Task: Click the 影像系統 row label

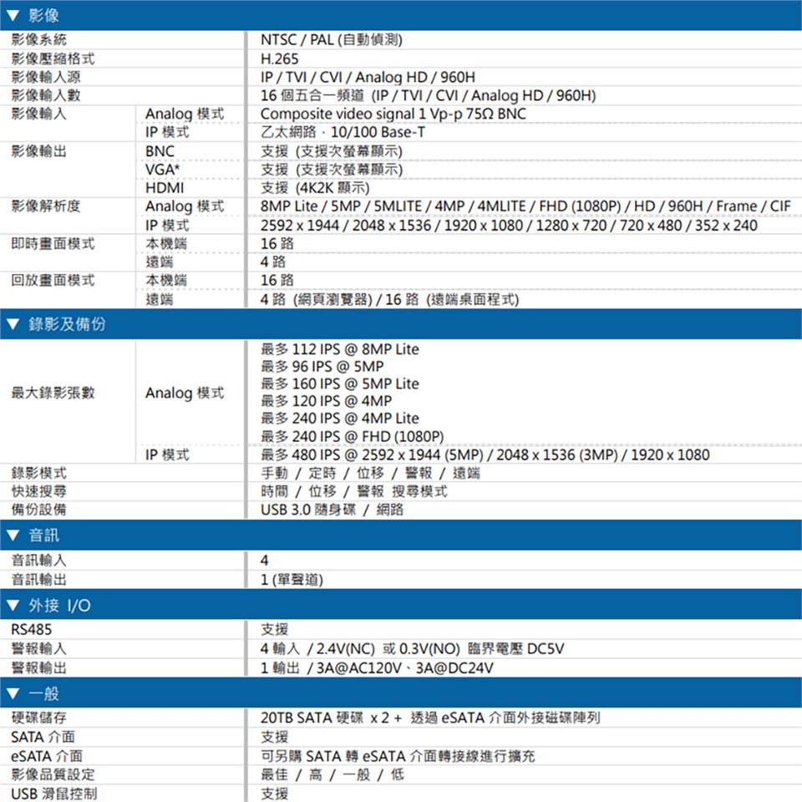Action: tap(39, 40)
